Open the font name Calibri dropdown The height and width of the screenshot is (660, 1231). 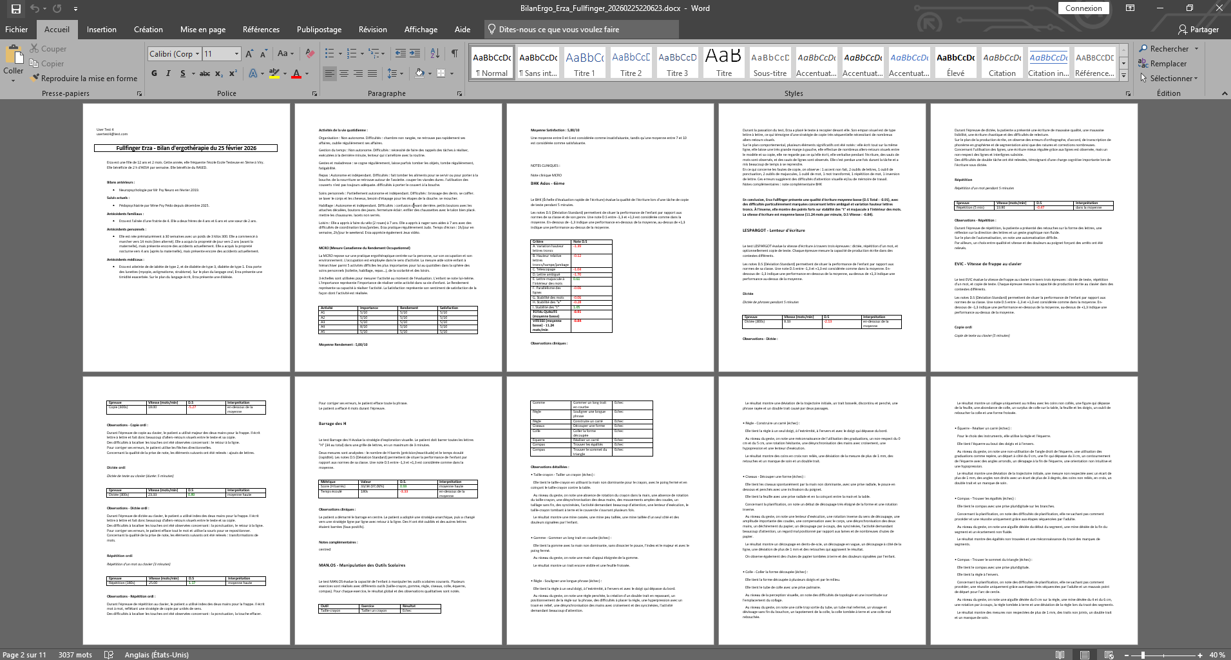(198, 54)
